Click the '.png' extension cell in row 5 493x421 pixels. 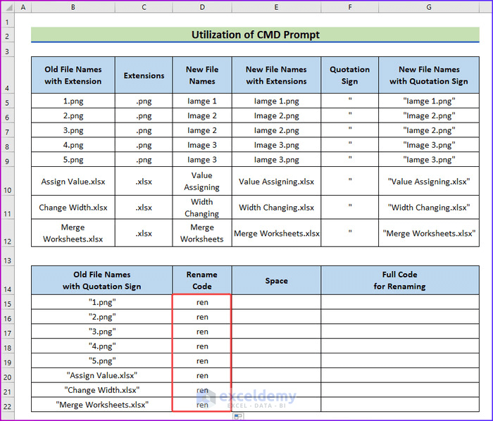pyautogui.click(x=144, y=101)
